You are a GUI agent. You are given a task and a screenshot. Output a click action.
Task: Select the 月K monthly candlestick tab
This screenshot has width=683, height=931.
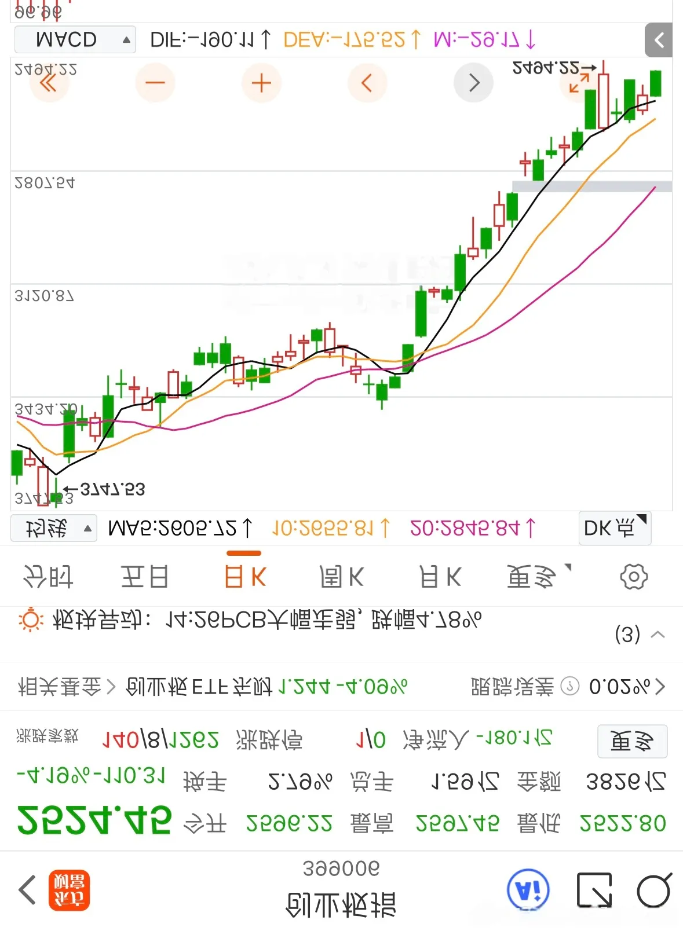[x=440, y=577]
